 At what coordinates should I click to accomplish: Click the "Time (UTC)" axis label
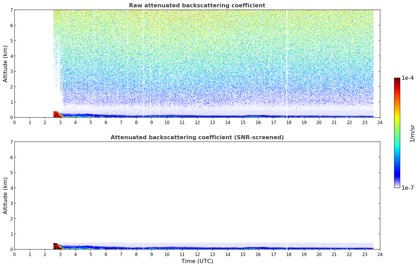point(197,261)
